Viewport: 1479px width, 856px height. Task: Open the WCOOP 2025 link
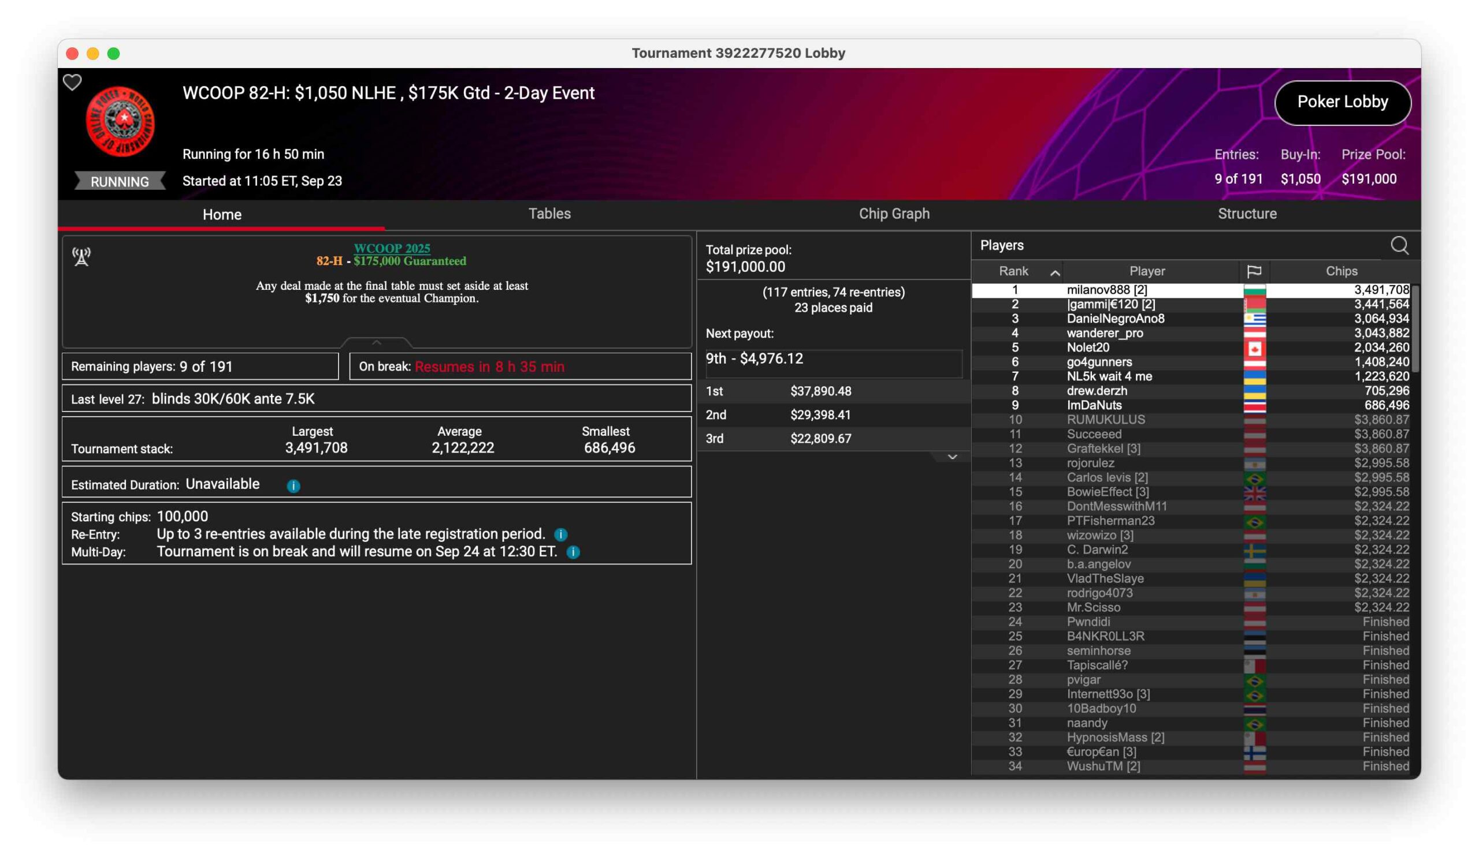point(392,248)
